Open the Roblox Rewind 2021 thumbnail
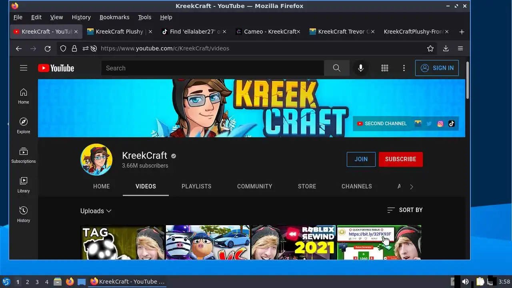This screenshot has width=512, height=288. point(294,242)
